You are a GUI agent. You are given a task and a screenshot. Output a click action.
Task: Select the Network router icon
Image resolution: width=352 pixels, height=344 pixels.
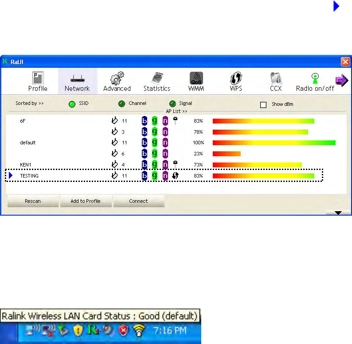(x=77, y=78)
